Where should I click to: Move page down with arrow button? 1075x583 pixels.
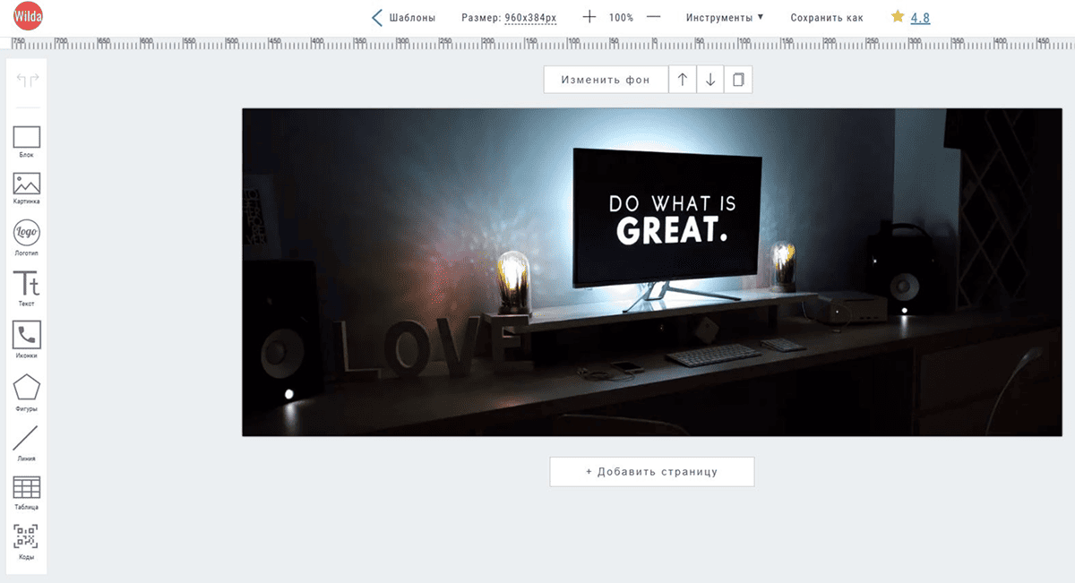(x=710, y=80)
